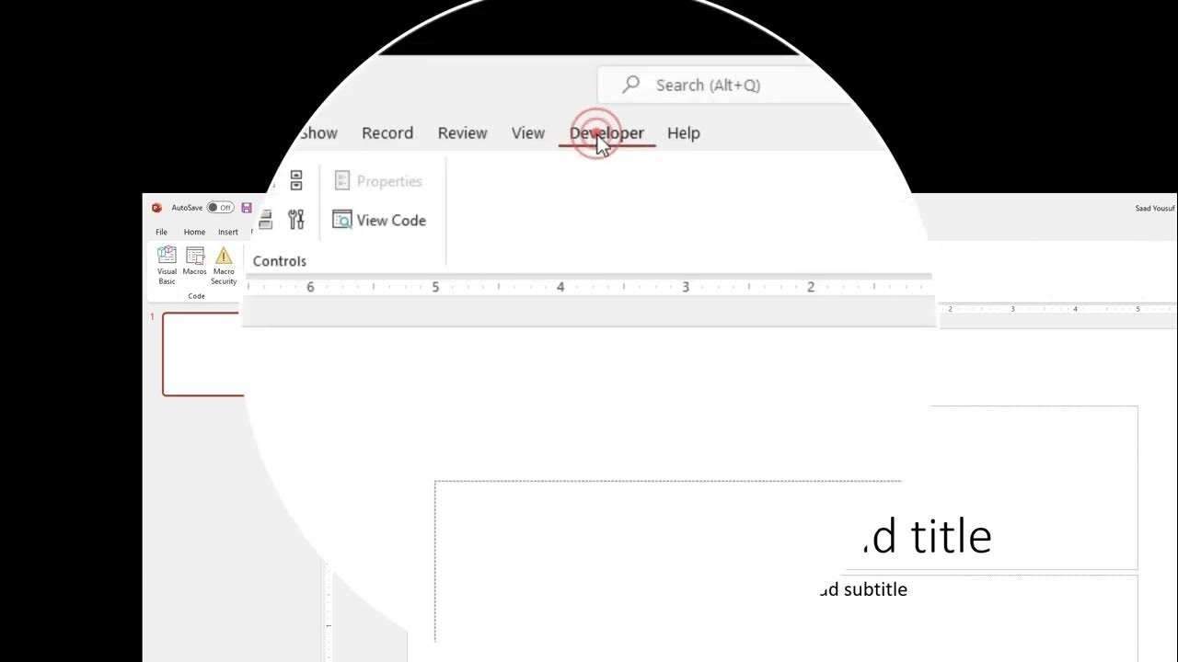The image size is (1178, 662).
Task: Click the subtitle placeholder text
Action: coord(863,589)
